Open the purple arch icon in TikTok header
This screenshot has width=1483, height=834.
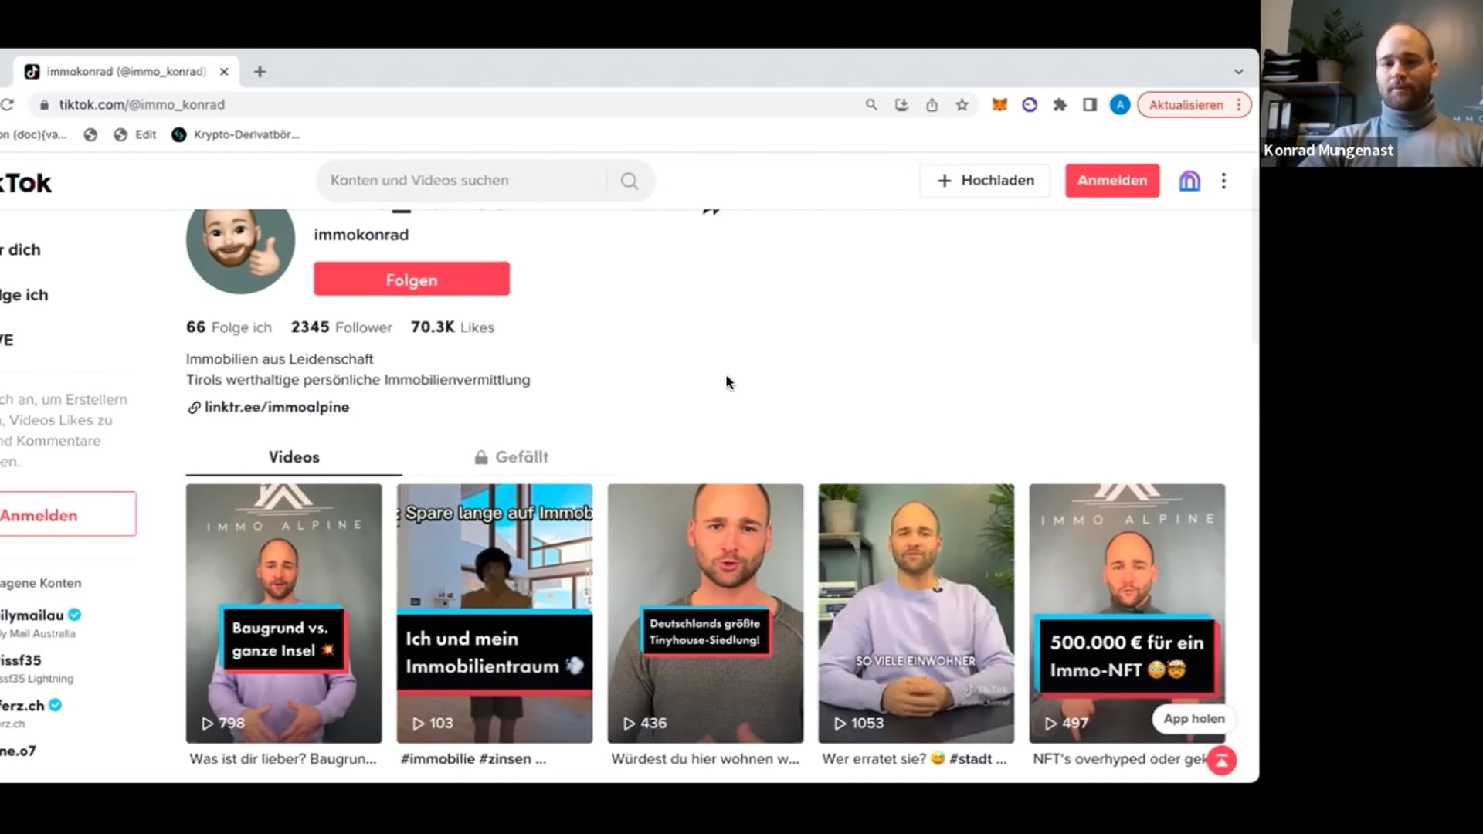click(x=1189, y=181)
